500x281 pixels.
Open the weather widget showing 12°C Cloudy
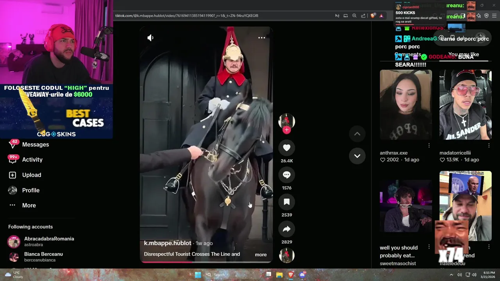point(14,275)
